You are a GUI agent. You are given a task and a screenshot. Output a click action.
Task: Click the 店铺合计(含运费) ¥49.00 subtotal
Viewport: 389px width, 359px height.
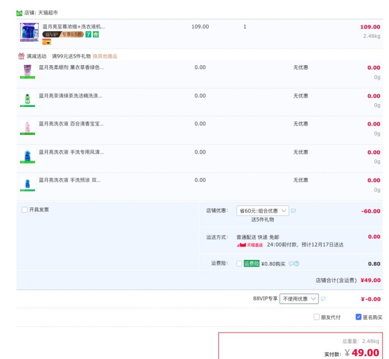348,280
